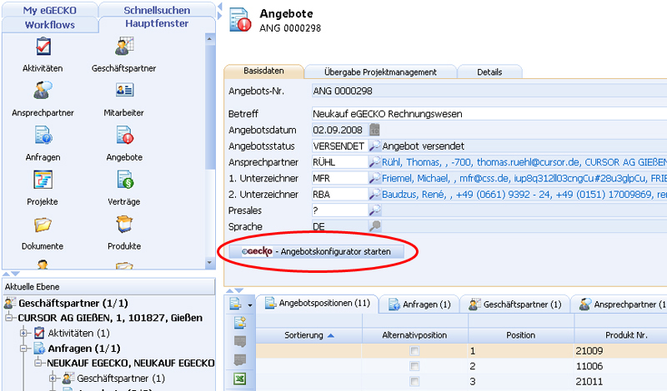Click the Alternativposition column header
Image resolution: width=667 pixels, height=391 pixels.
click(414, 335)
